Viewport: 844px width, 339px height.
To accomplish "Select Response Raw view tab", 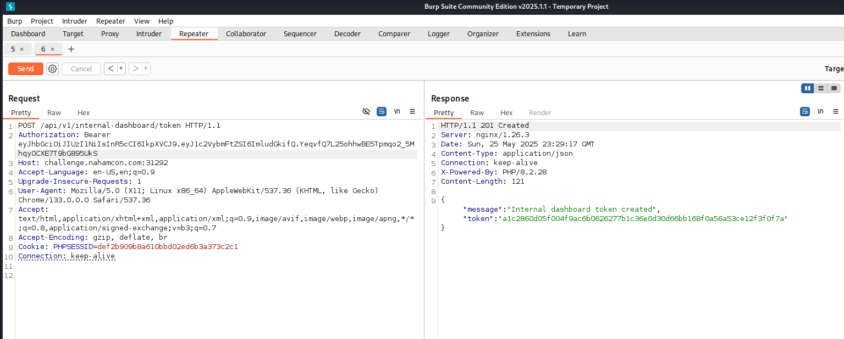I will (x=477, y=112).
